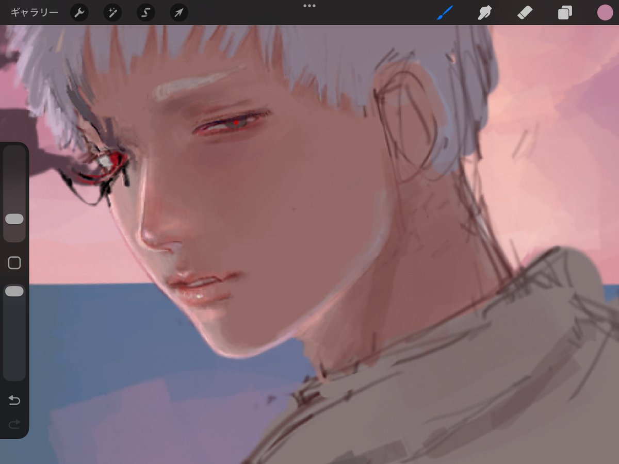619x464 pixels.
Task: Open the Adjustments magic wand menu
Action: pos(112,13)
